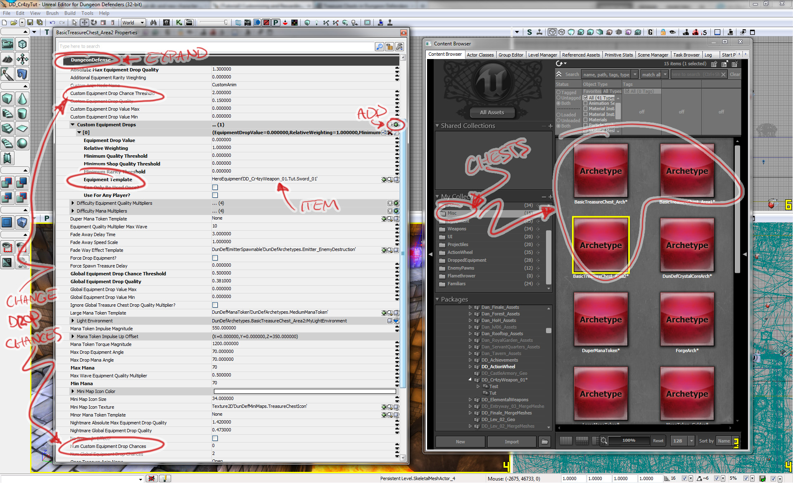The width and height of the screenshot is (793, 483).
Task: Add a new Custom Equipment Drops item
Action: (396, 125)
